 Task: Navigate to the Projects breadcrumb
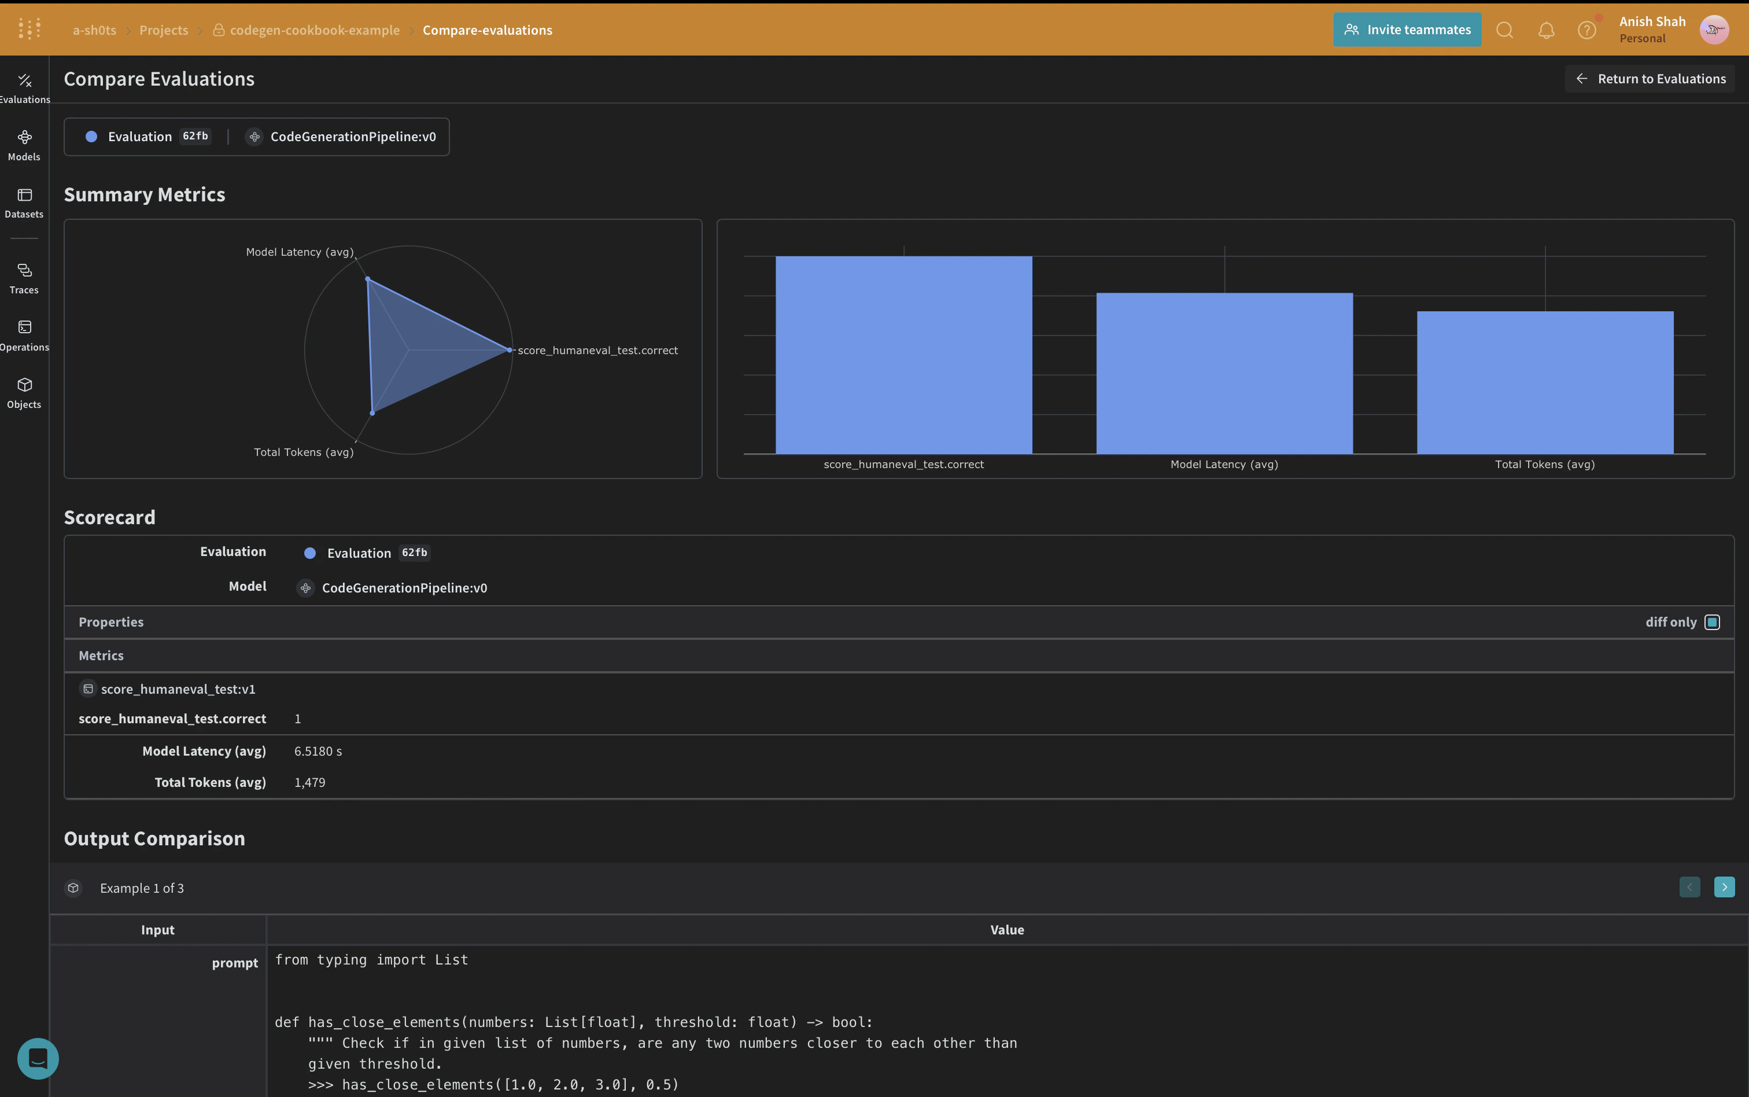coord(163,30)
